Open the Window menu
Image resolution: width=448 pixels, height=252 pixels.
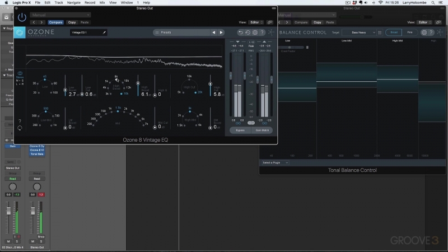[127, 3]
